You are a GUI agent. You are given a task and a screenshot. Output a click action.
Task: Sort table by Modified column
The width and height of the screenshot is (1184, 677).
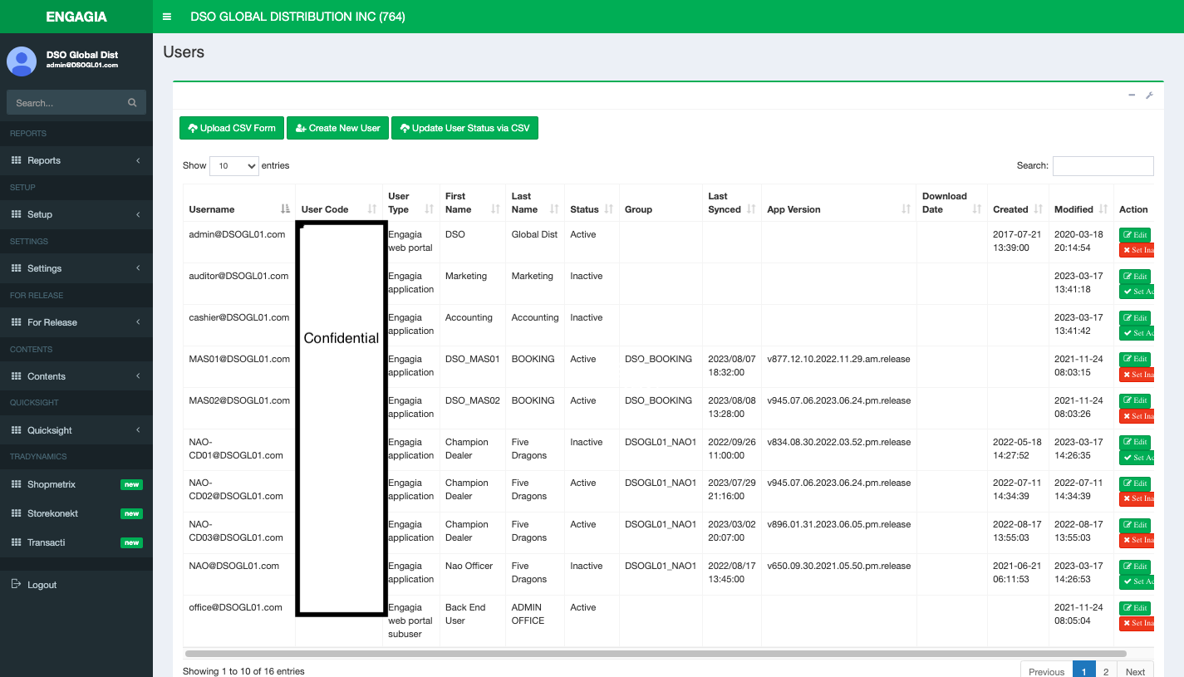pyautogui.click(x=1080, y=203)
